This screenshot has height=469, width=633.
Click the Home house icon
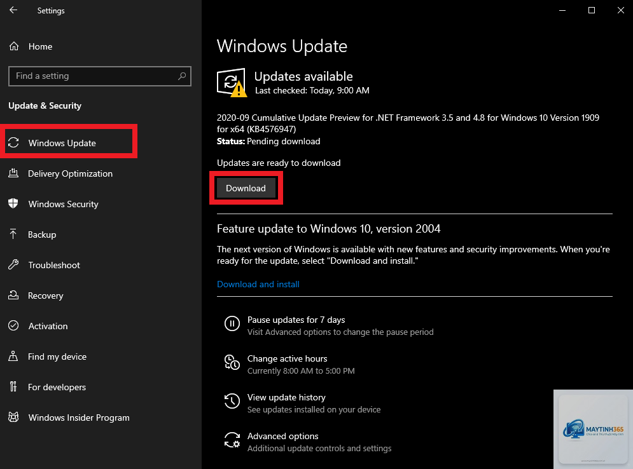pos(14,46)
